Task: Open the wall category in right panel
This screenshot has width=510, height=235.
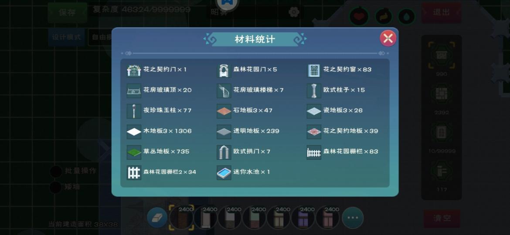Action: [x=442, y=55]
